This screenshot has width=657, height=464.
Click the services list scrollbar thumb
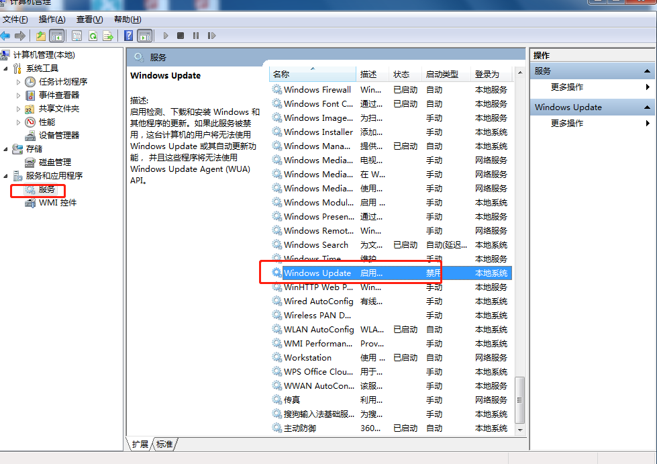click(520, 400)
